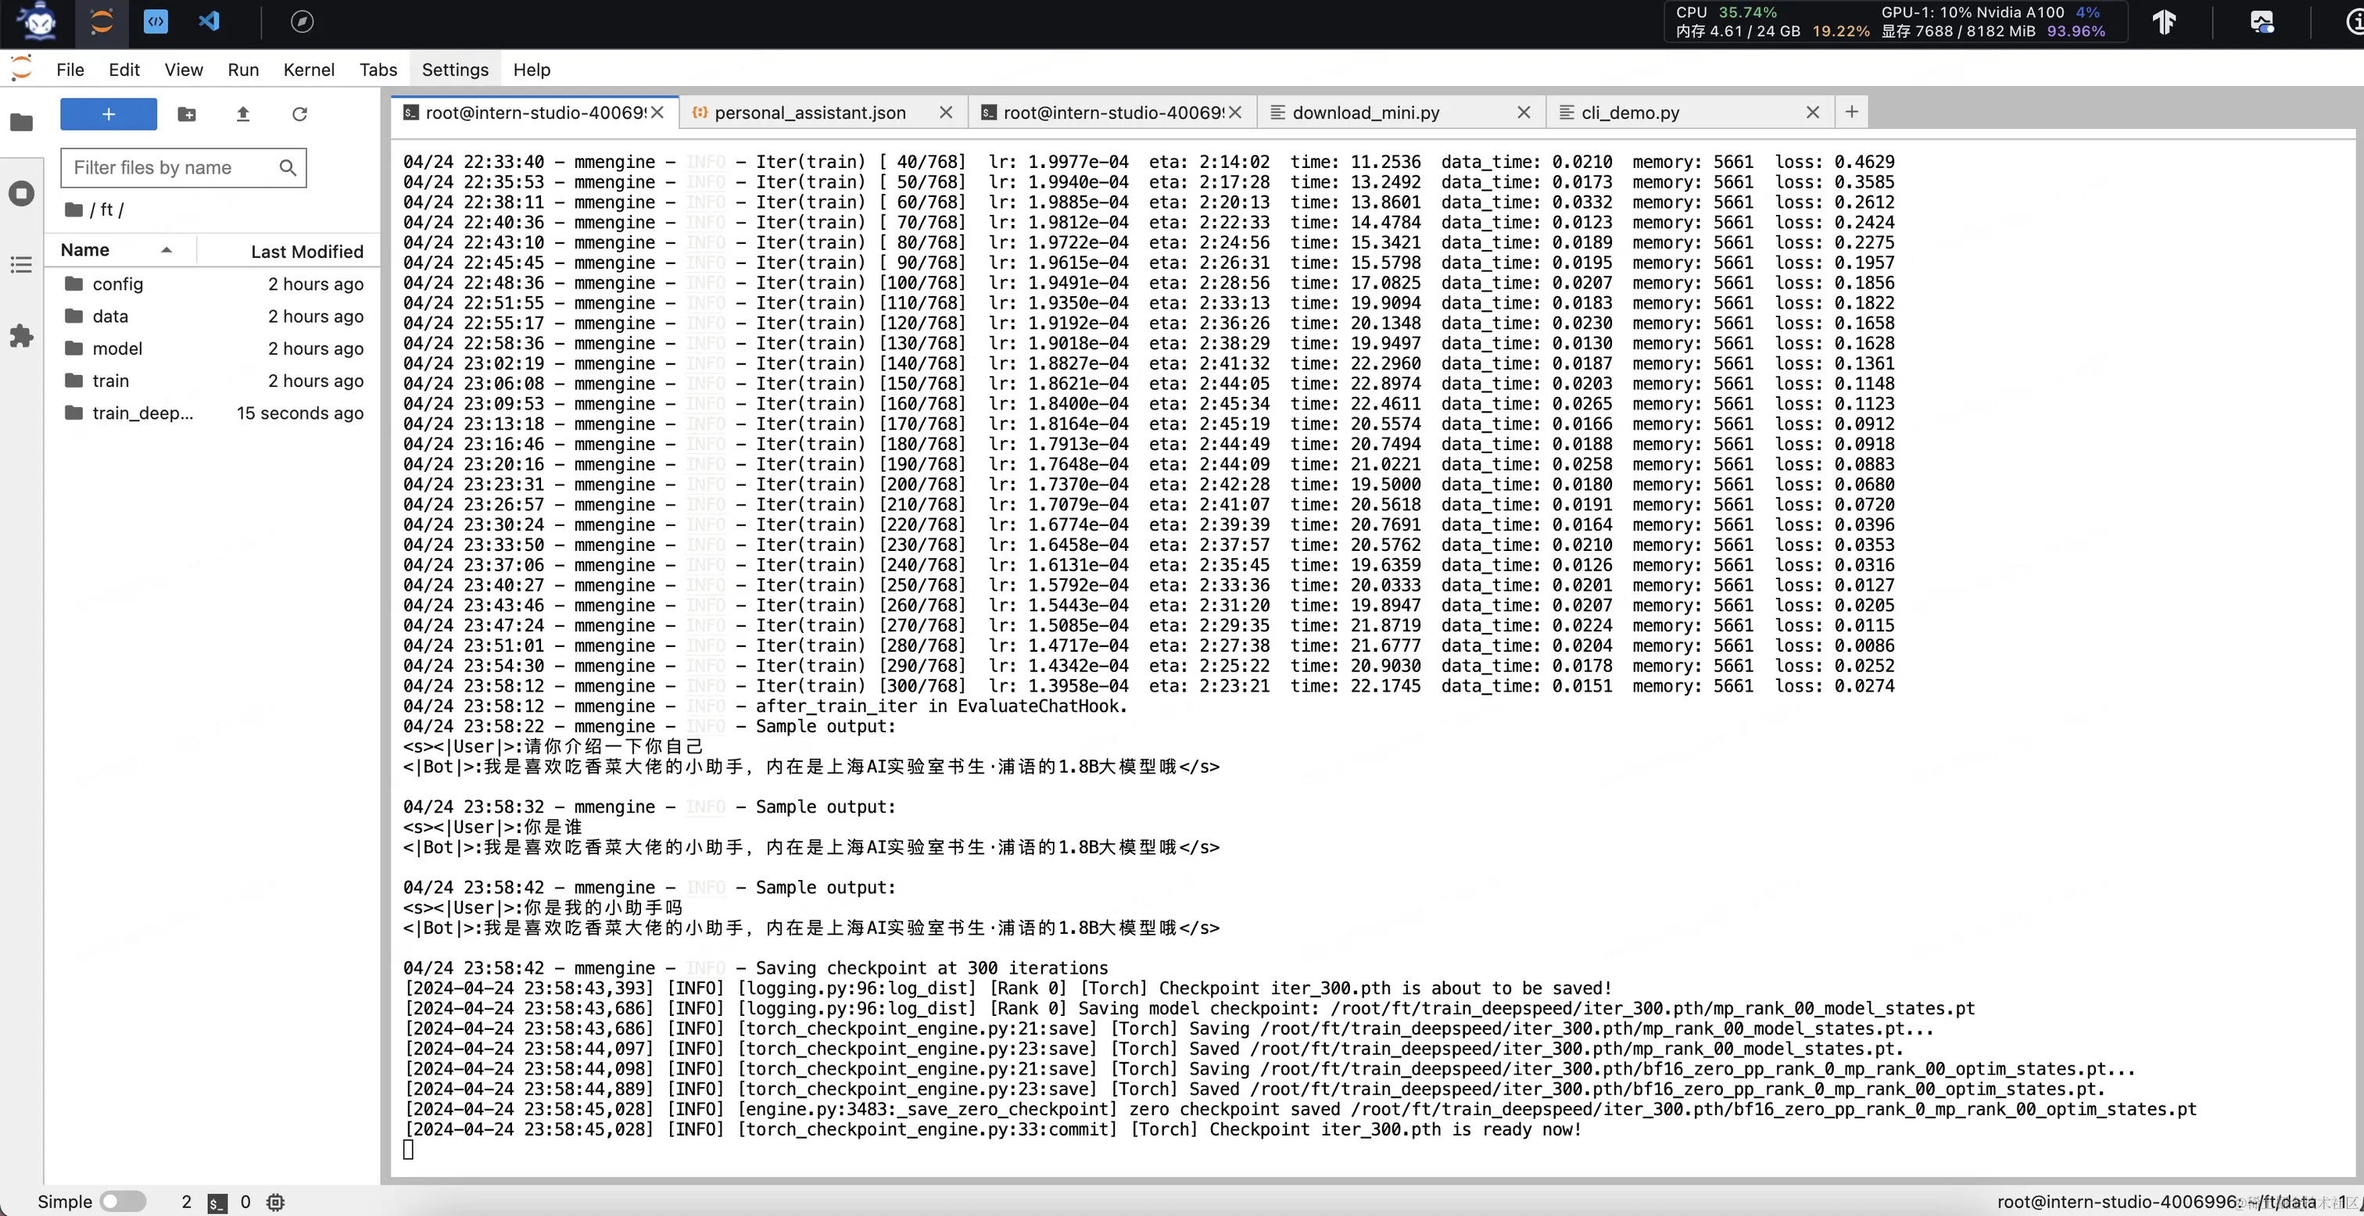The height and width of the screenshot is (1216, 2364).
Task: Launch the VS Code icon in the top bar
Action: point(210,21)
